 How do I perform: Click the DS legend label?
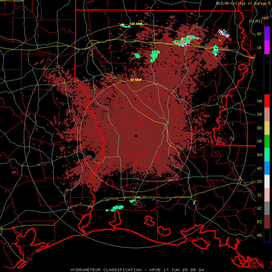(259, 181)
